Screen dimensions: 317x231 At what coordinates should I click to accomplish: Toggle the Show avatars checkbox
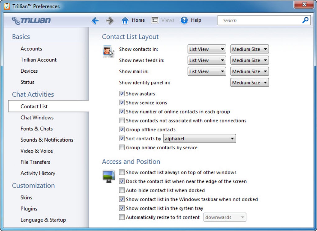(x=122, y=94)
